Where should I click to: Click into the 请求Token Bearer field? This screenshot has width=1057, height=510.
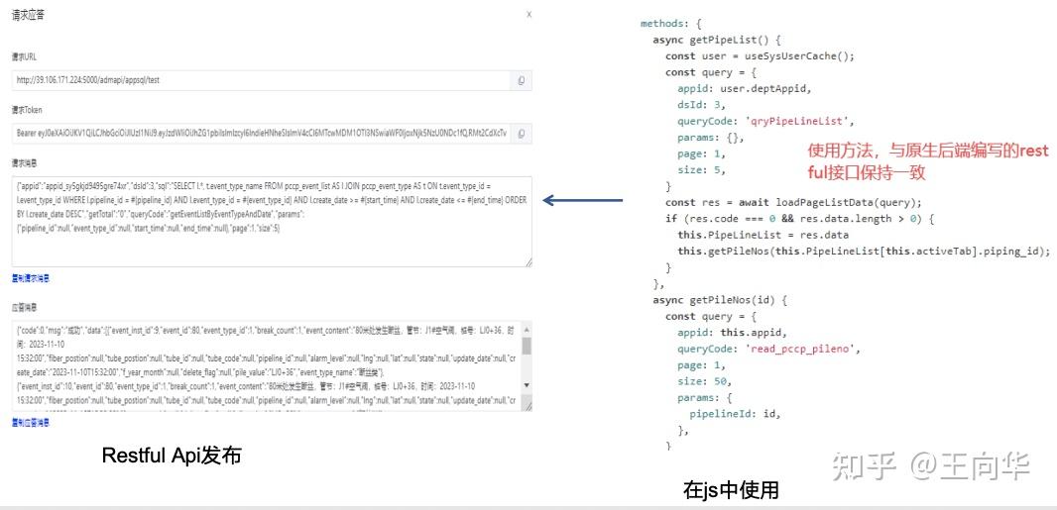[x=262, y=134]
